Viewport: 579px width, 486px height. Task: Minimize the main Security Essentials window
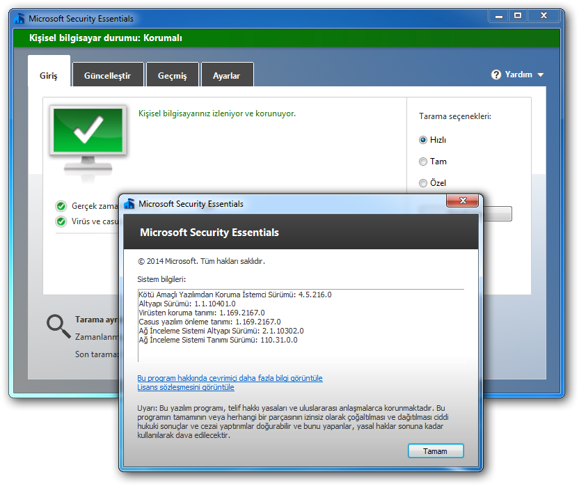(x=499, y=16)
